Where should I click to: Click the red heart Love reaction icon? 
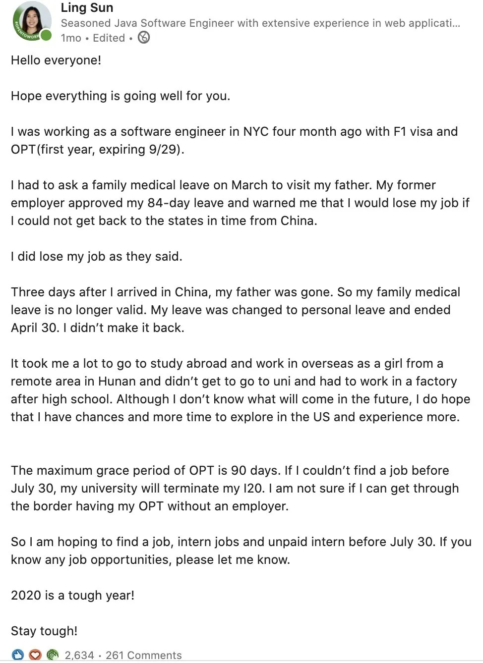click(35, 655)
